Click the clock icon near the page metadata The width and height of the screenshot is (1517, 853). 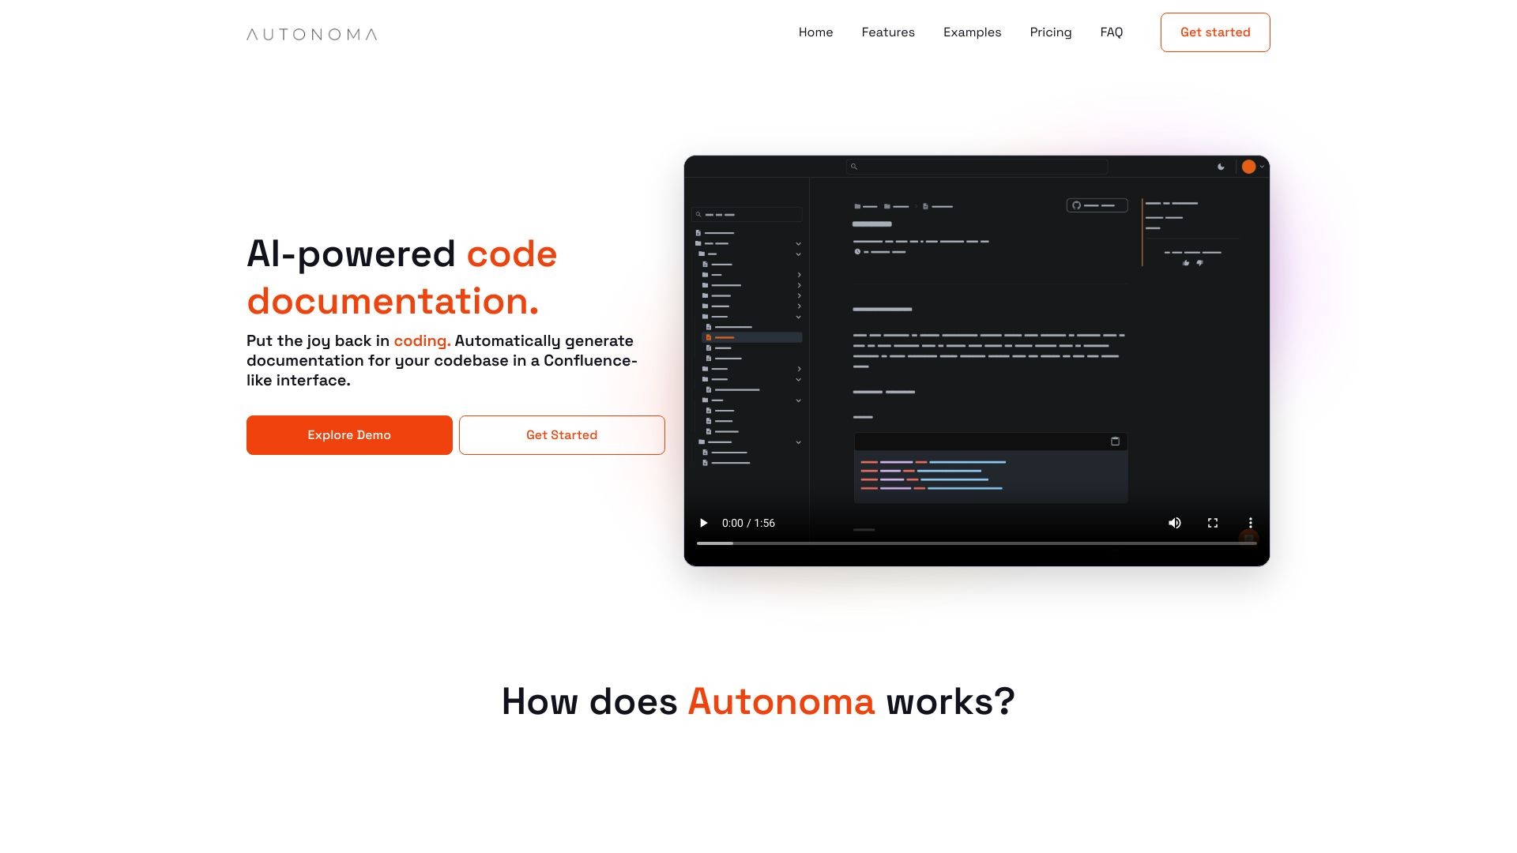click(x=857, y=252)
